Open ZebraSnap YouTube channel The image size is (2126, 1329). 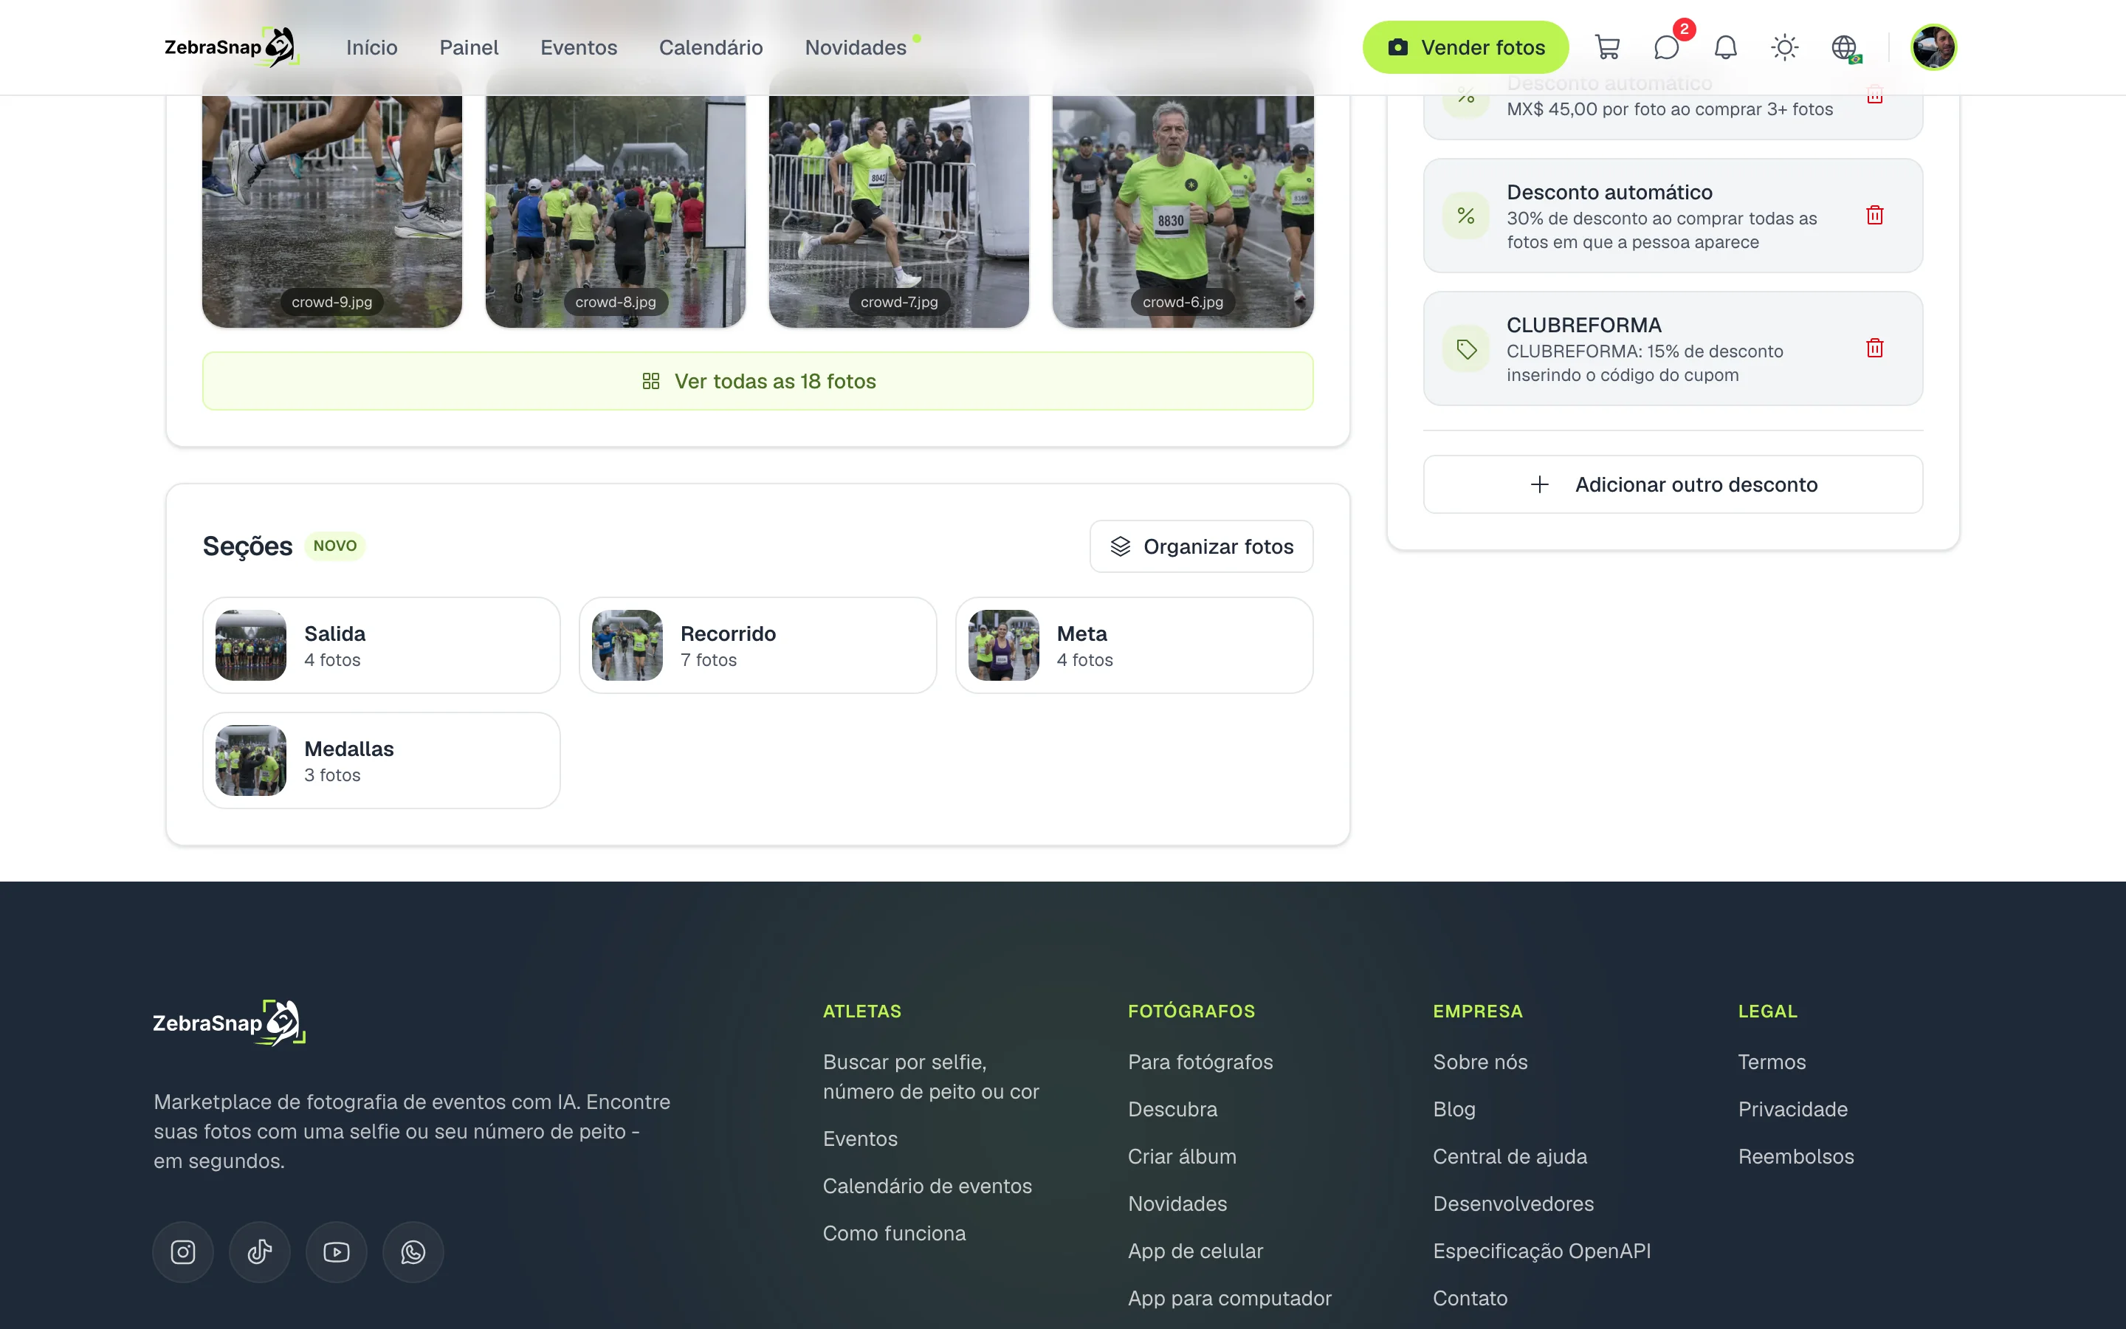pyautogui.click(x=336, y=1251)
